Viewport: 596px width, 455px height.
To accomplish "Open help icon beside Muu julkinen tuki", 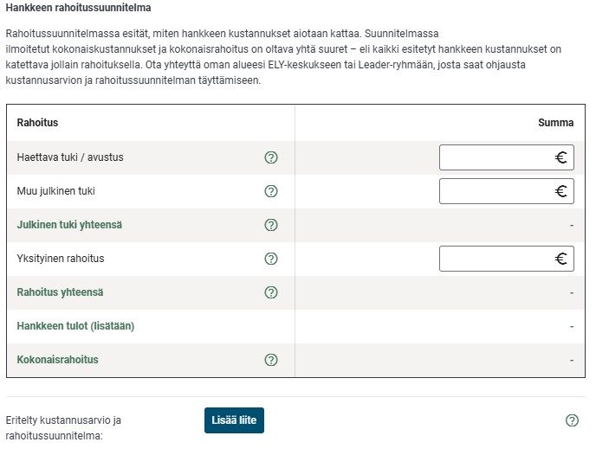I will [271, 191].
